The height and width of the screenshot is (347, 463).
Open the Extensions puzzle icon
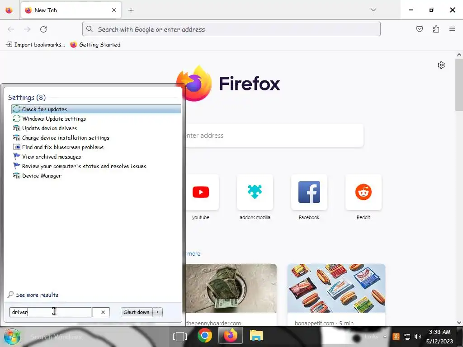click(436, 29)
